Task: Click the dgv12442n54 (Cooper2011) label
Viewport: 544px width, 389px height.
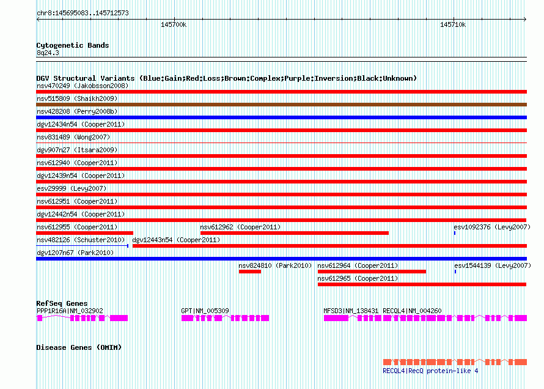Action: 81,214
